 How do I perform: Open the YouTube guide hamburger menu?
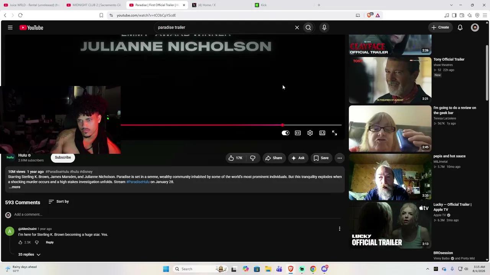(x=10, y=27)
